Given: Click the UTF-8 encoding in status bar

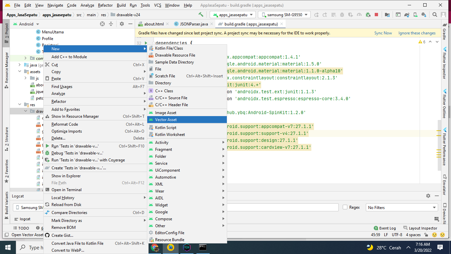Looking at the screenshot, I should tap(397, 235).
